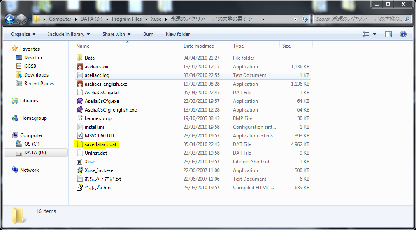
Task: Create a New folder
Action: [x=178, y=34]
